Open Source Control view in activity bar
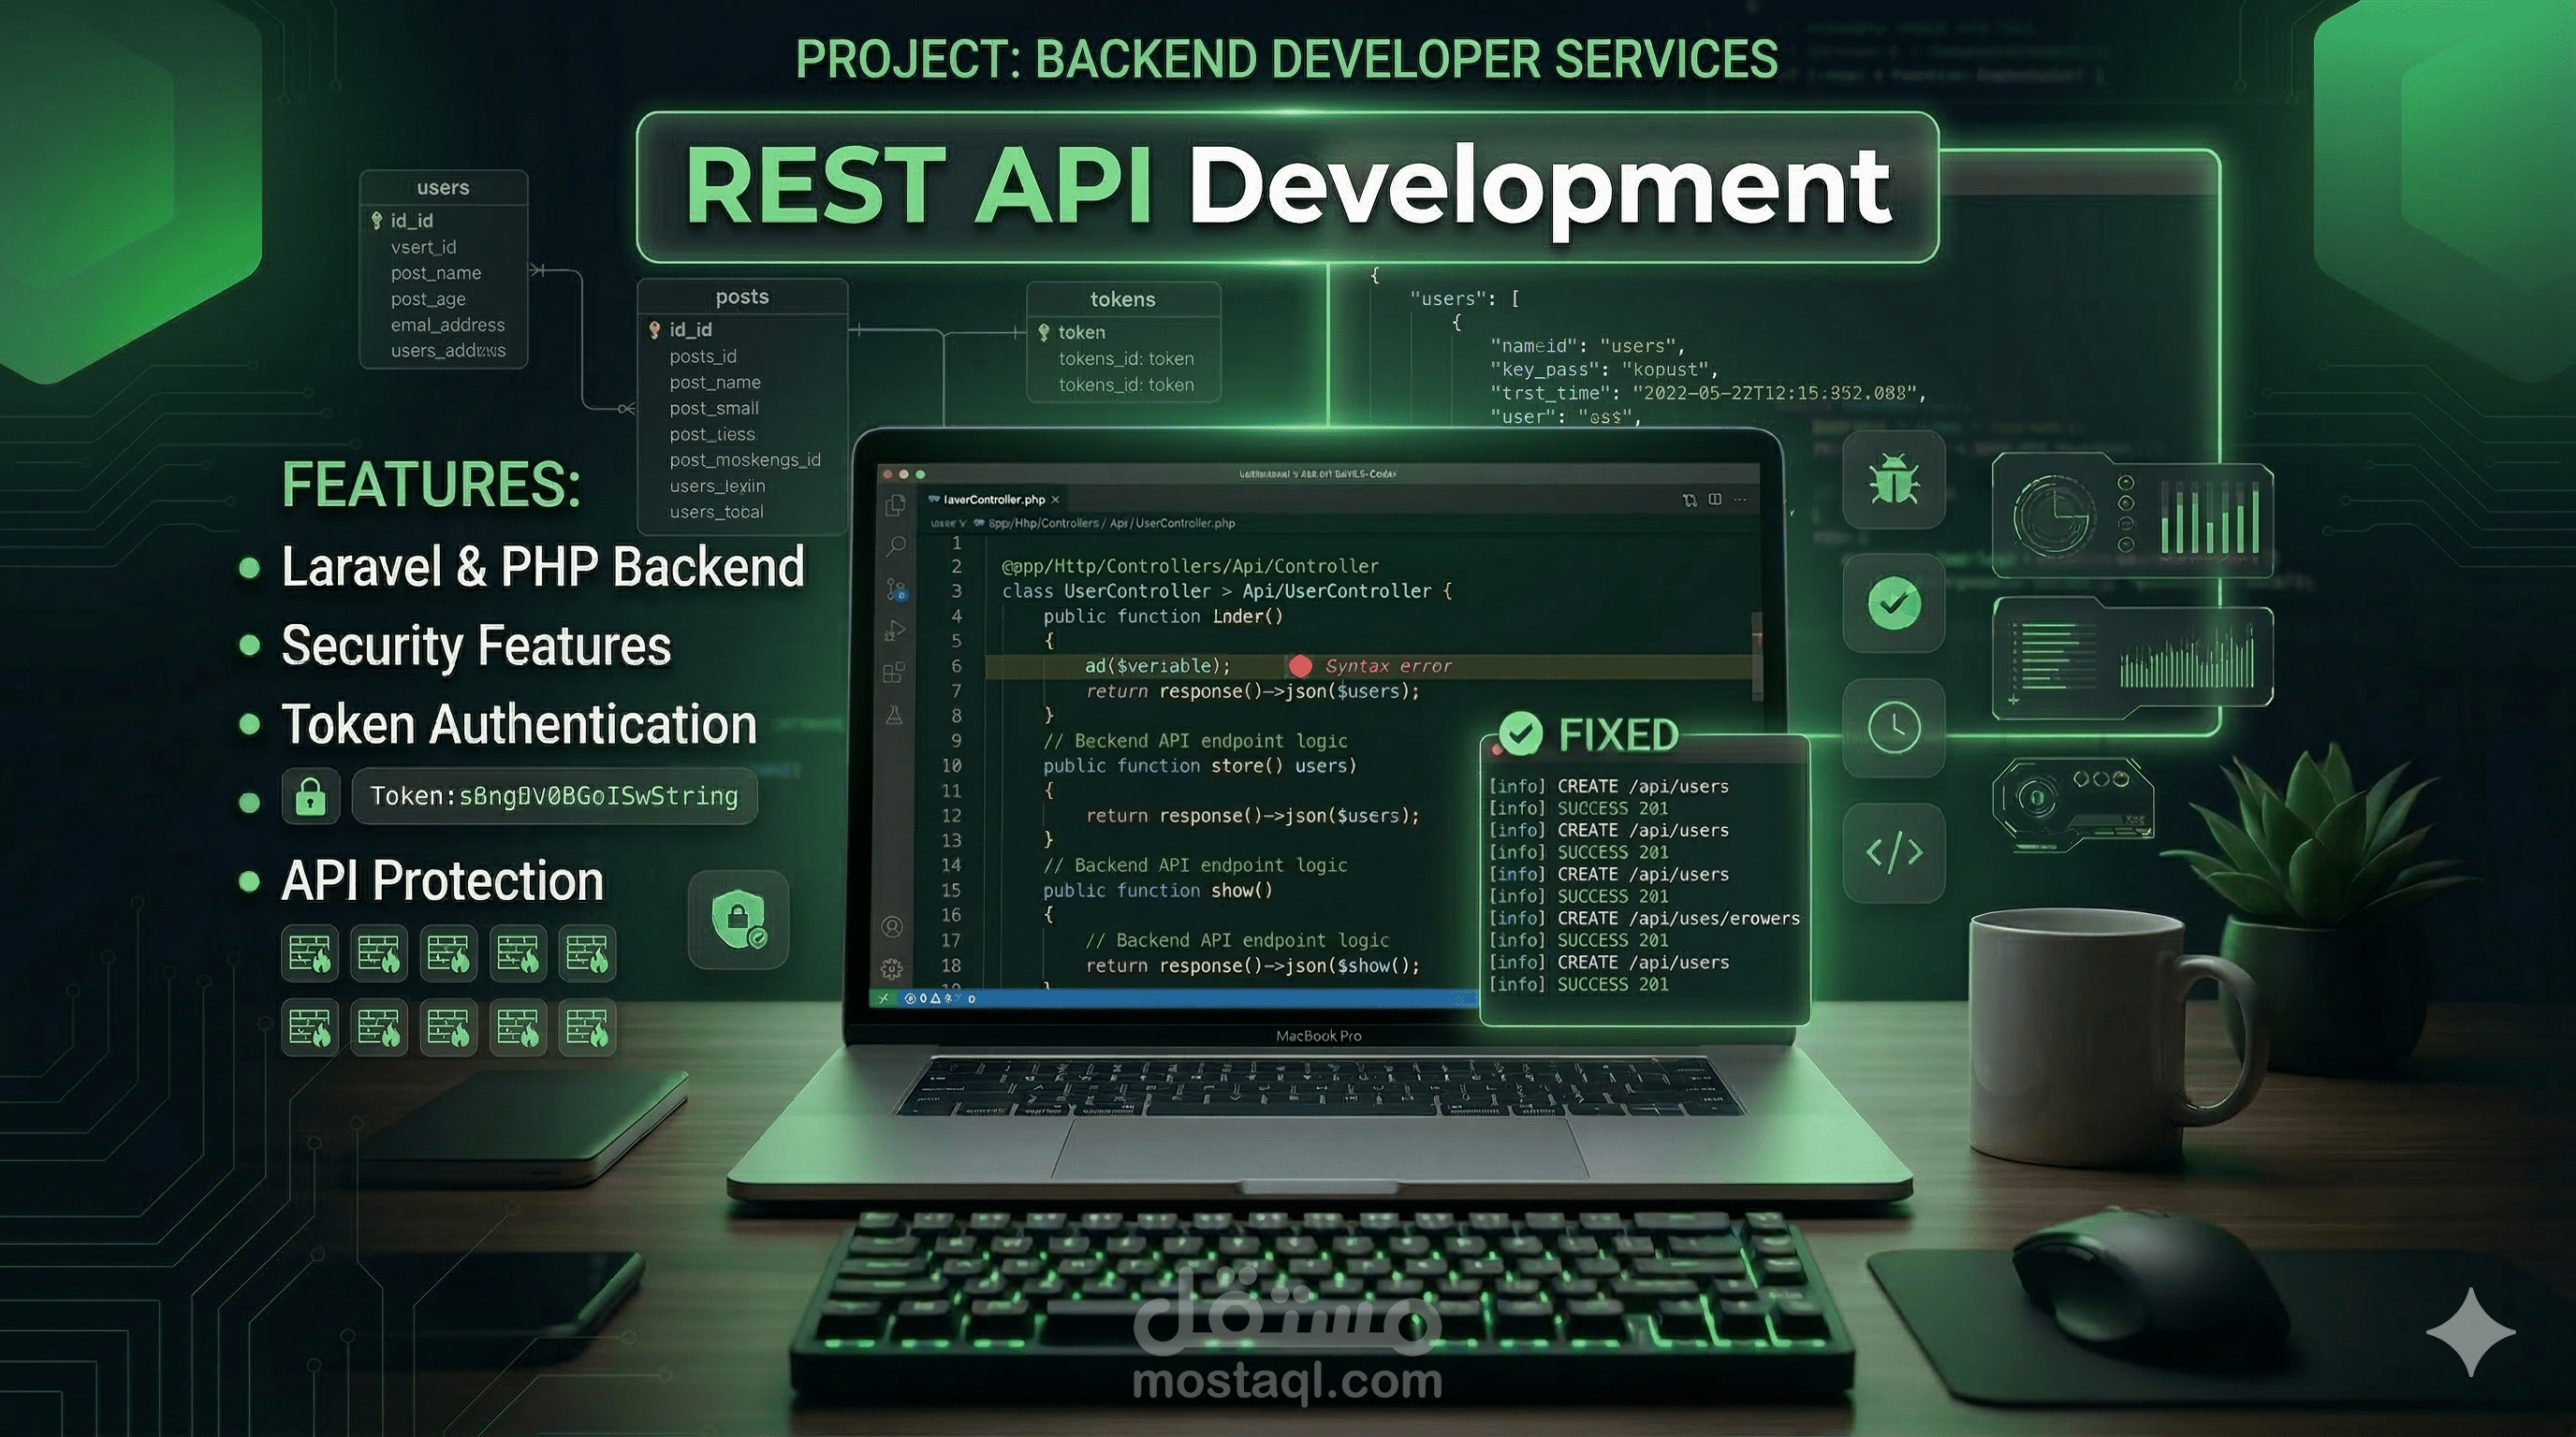Screen dimensions: 2576x1437 click(895, 588)
